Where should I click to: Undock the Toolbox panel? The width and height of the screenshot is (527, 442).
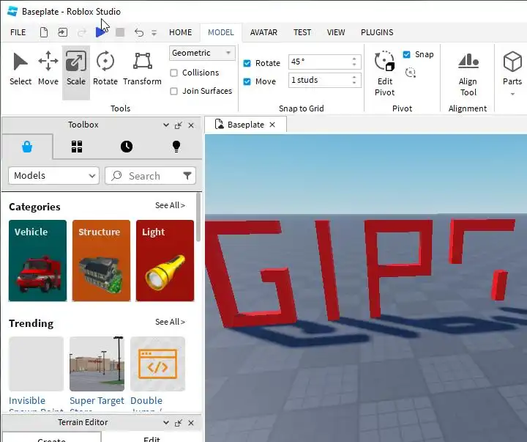[x=179, y=125]
